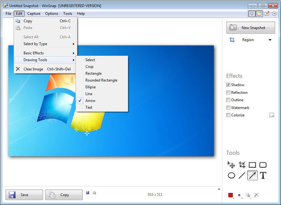Image resolution: width=281 pixels, height=205 pixels.
Task: Choose Line in the Drawing Tools submenu
Action: click(x=102, y=94)
